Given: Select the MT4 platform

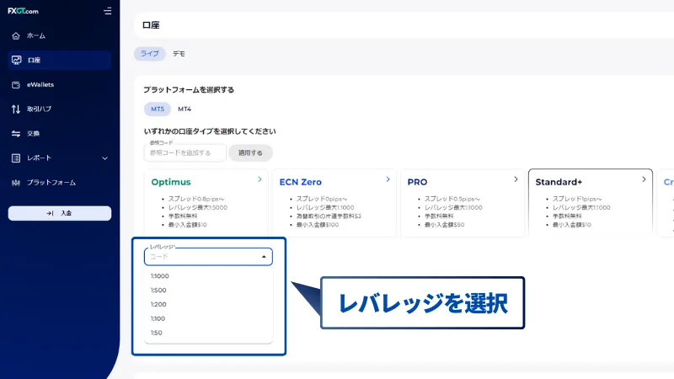Looking at the screenshot, I should [x=185, y=109].
